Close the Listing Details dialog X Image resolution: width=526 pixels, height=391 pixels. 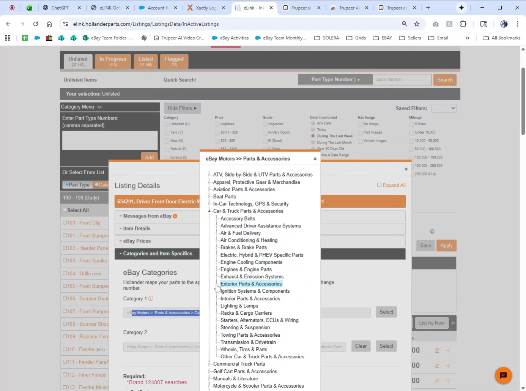pyautogui.click(x=406, y=169)
